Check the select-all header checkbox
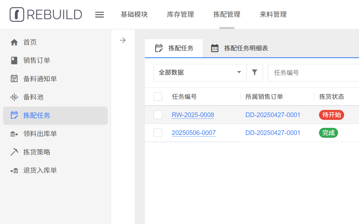The width and height of the screenshot is (359, 224). click(x=158, y=97)
